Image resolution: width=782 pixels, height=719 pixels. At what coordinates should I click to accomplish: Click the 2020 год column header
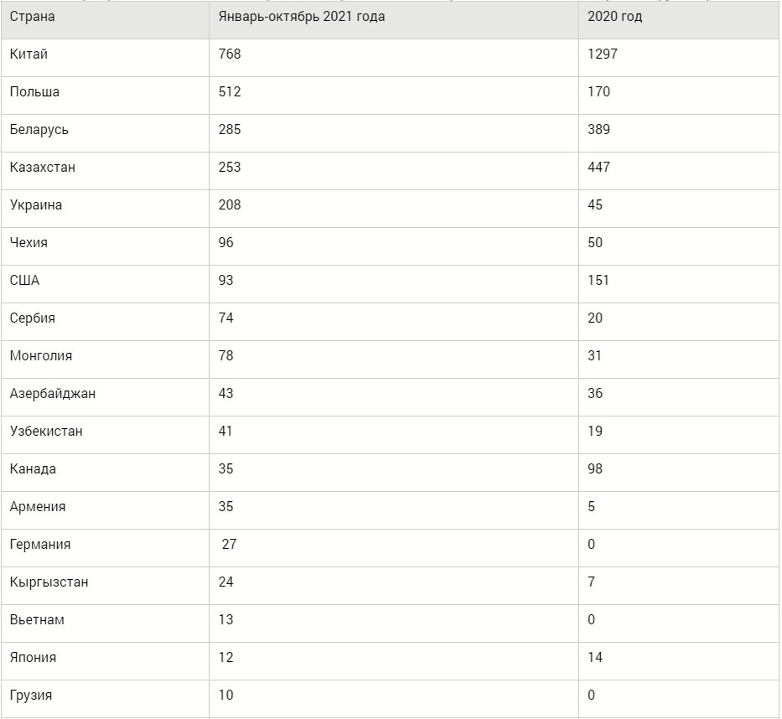[614, 17]
